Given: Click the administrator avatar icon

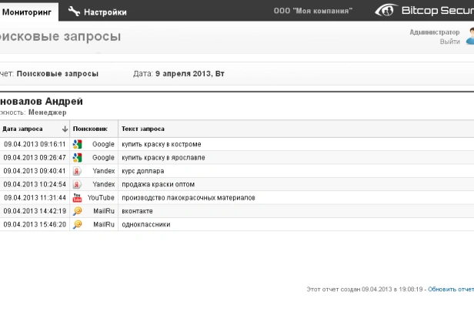Looking at the screenshot, I should tap(470, 35).
